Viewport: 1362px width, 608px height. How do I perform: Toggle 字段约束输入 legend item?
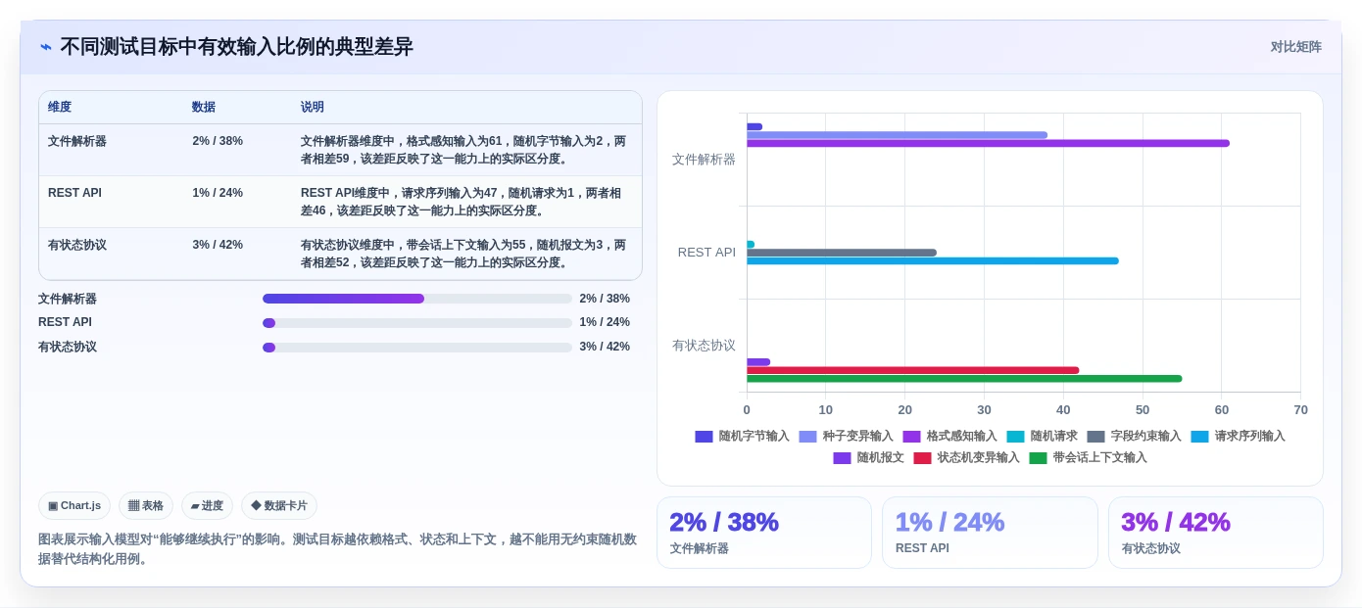point(1134,437)
